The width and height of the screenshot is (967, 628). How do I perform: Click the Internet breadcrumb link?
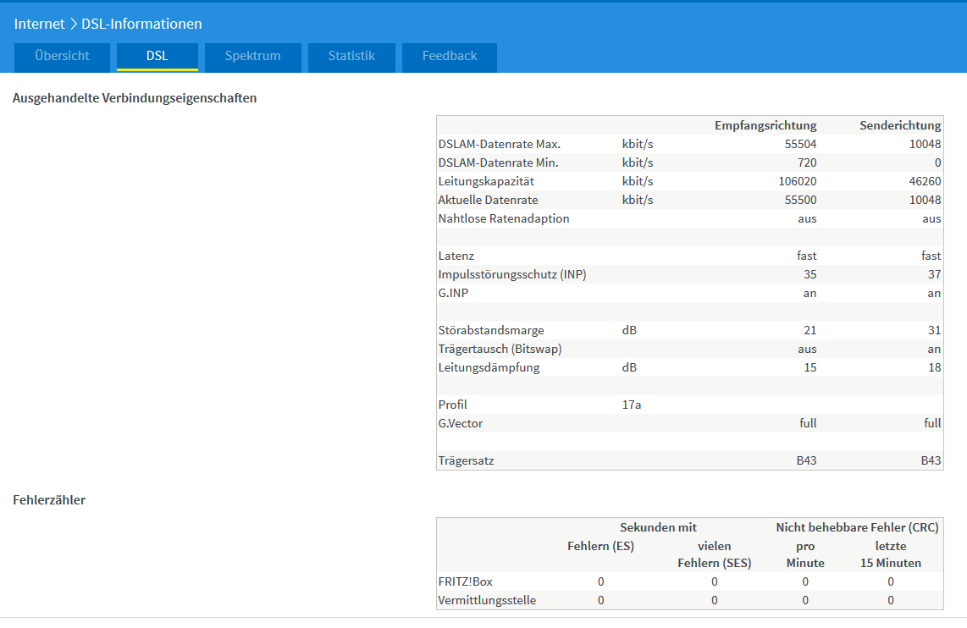[39, 24]
